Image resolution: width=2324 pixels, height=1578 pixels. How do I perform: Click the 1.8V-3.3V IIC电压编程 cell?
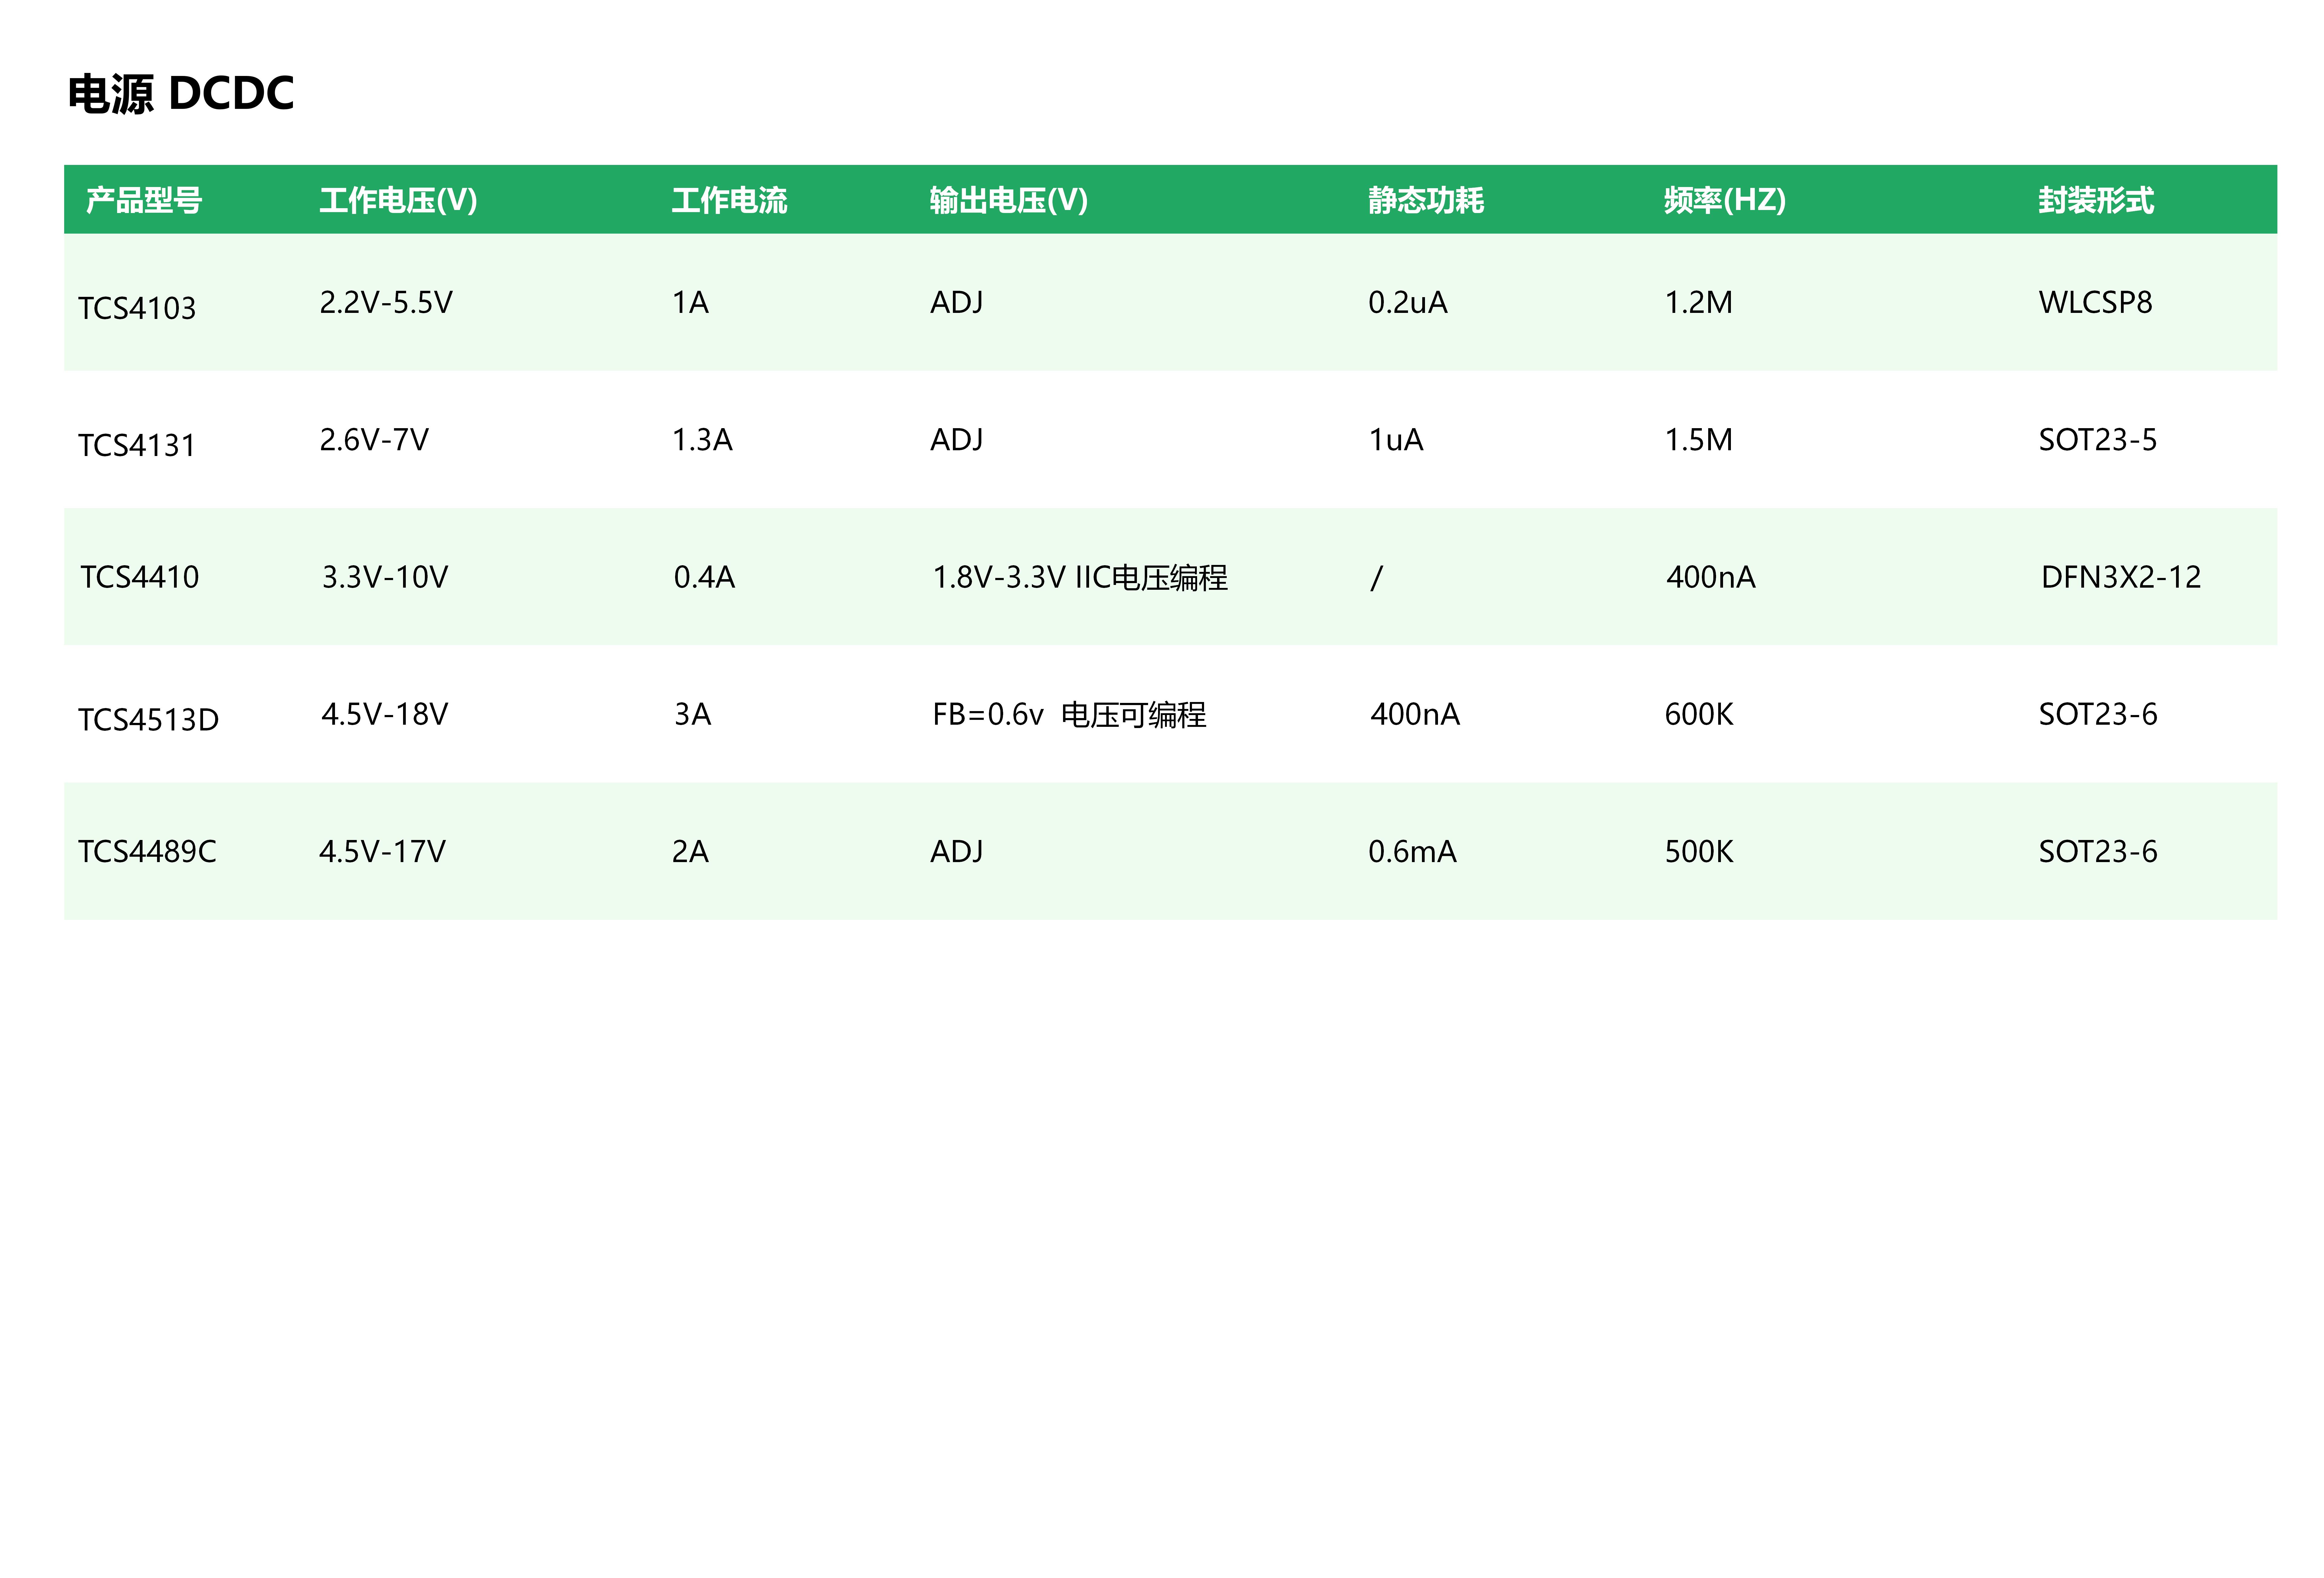coord(1080,577)
